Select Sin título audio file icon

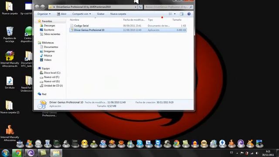pyautogui.click(x=10, y=82)
